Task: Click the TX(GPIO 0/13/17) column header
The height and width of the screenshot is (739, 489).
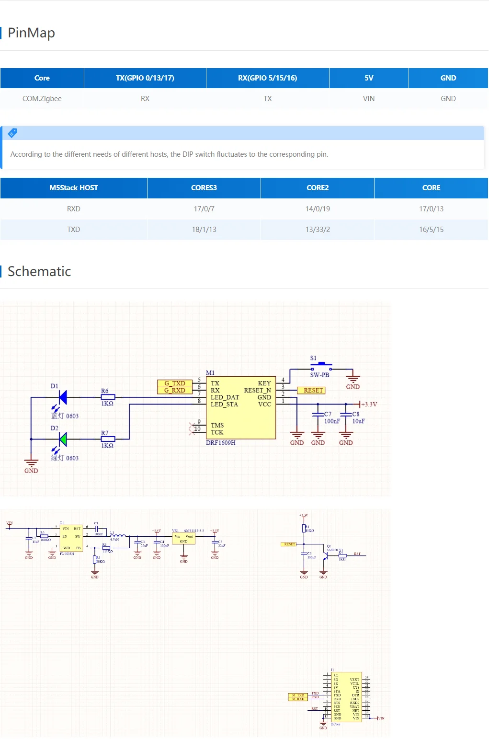Action: click(145, 78)
